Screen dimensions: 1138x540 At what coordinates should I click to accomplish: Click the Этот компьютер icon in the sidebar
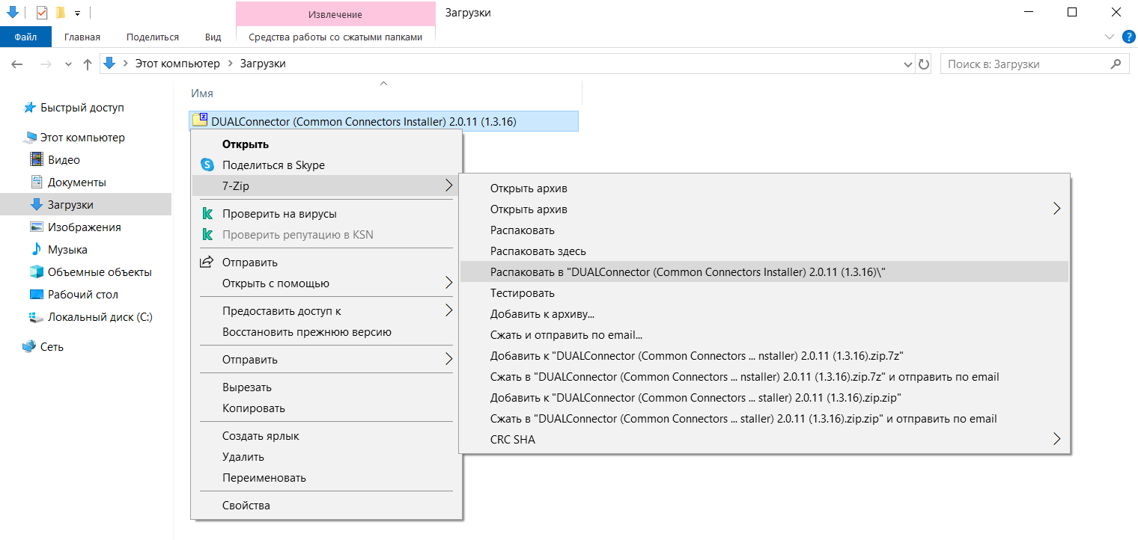click(x=30, y=138)
